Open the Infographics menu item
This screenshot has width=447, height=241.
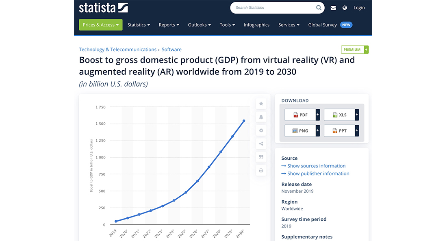256,25
